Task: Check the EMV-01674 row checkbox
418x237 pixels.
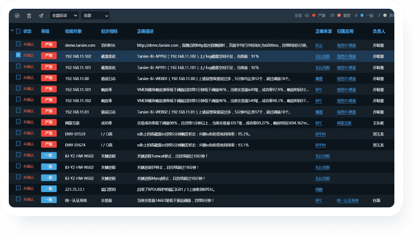Action: pos(18,144)
